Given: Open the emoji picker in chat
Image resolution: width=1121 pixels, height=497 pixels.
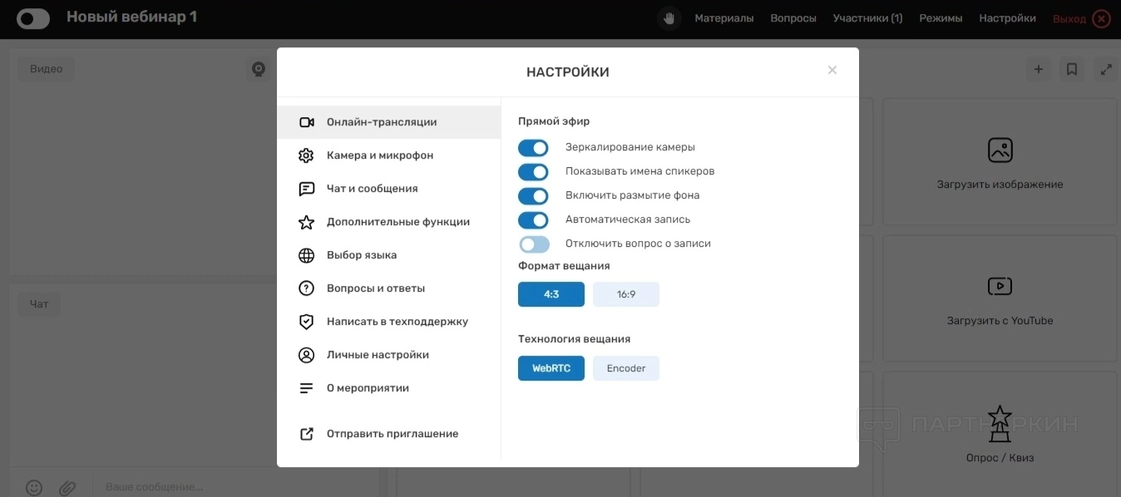Looking at the screenshot, I should pyautogui.click(x=34, y=487).
